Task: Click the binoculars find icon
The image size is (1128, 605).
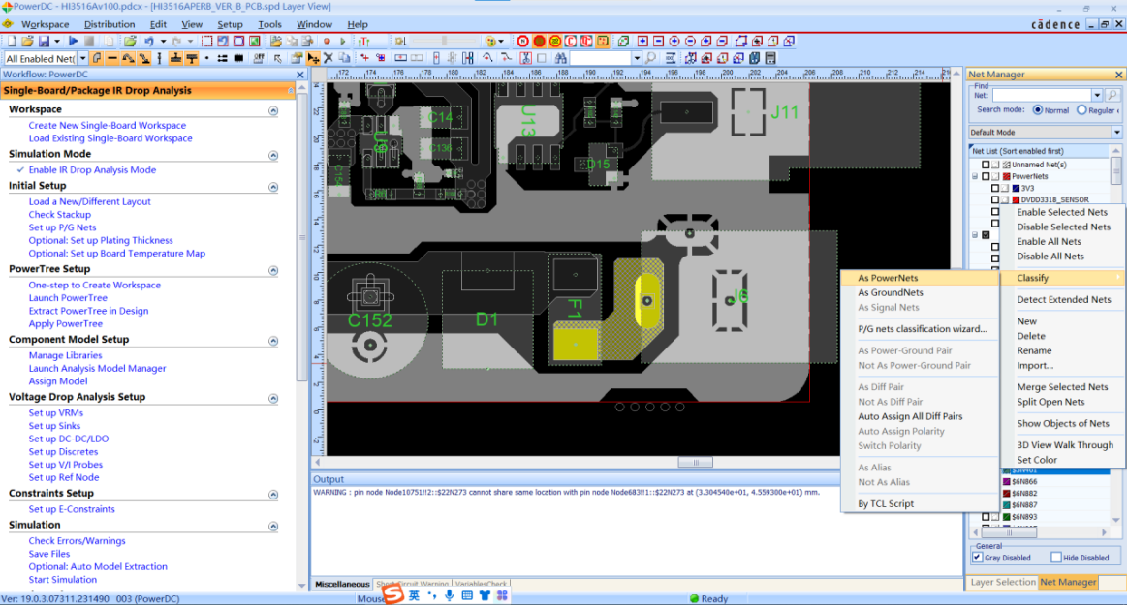Action: pos(561,58)
